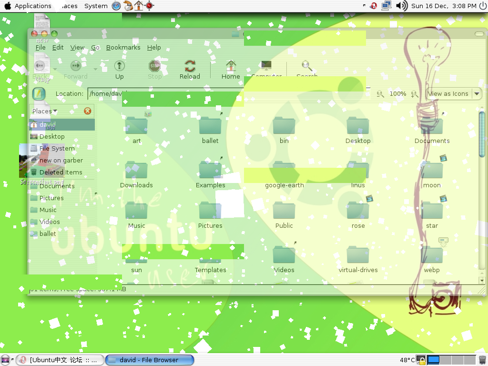This screenshot has width=488, height=366.
Task: Click the Stop sign toolbar button
Action: pyautogui.click(x=155, y=70)
